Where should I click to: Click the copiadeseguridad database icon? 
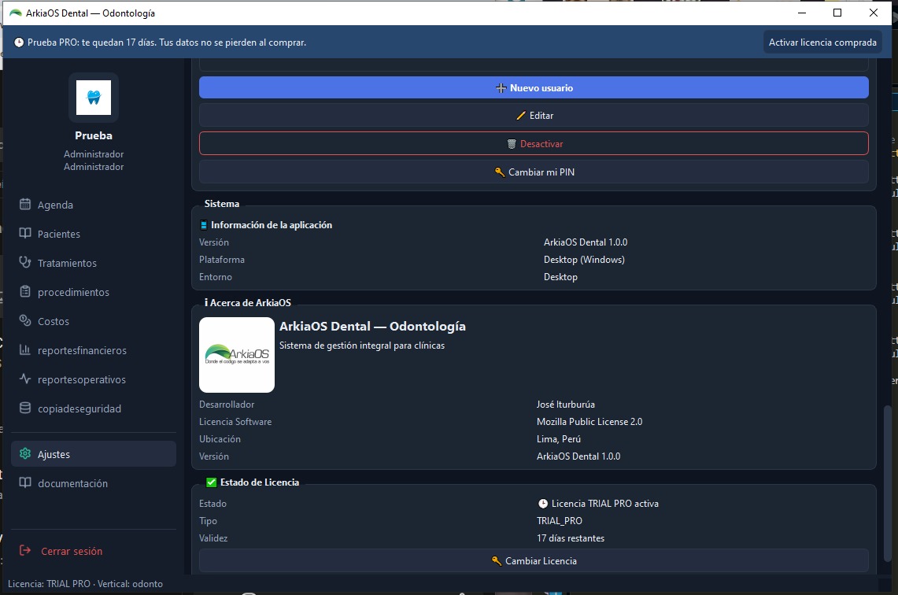(x=25, y=408)
